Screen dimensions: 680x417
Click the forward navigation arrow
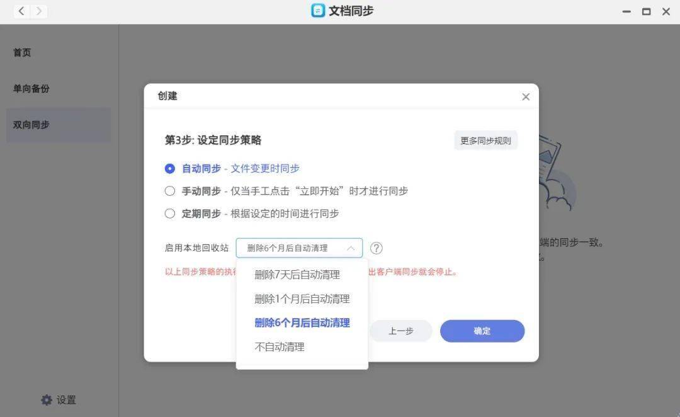click(39, 11)
